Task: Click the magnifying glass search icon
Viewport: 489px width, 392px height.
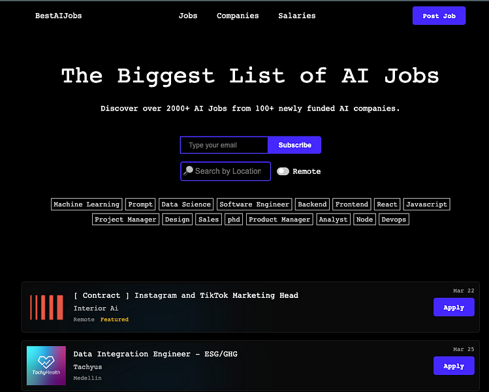Action: pos(188,171)
